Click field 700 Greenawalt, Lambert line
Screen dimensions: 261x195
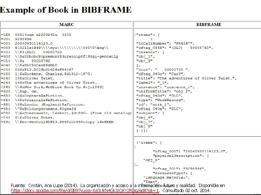click(66, 113)
